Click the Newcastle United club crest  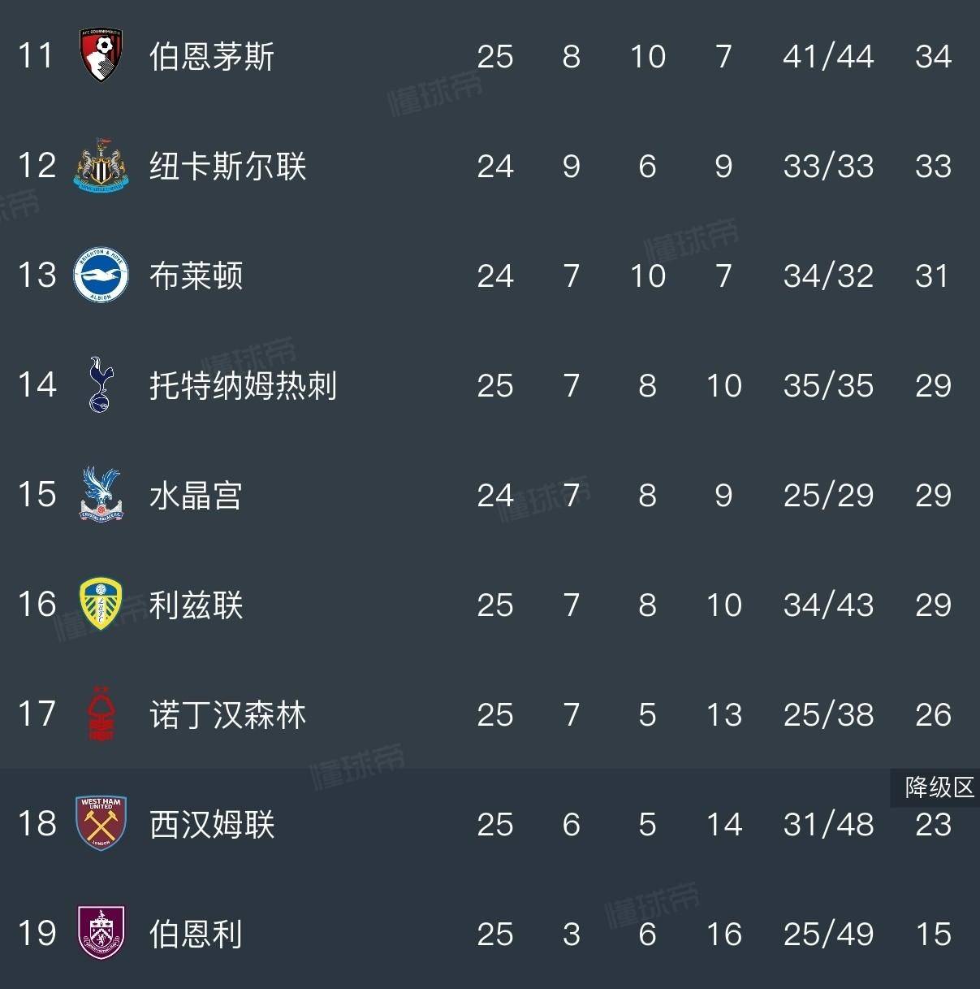coord(101,166)
